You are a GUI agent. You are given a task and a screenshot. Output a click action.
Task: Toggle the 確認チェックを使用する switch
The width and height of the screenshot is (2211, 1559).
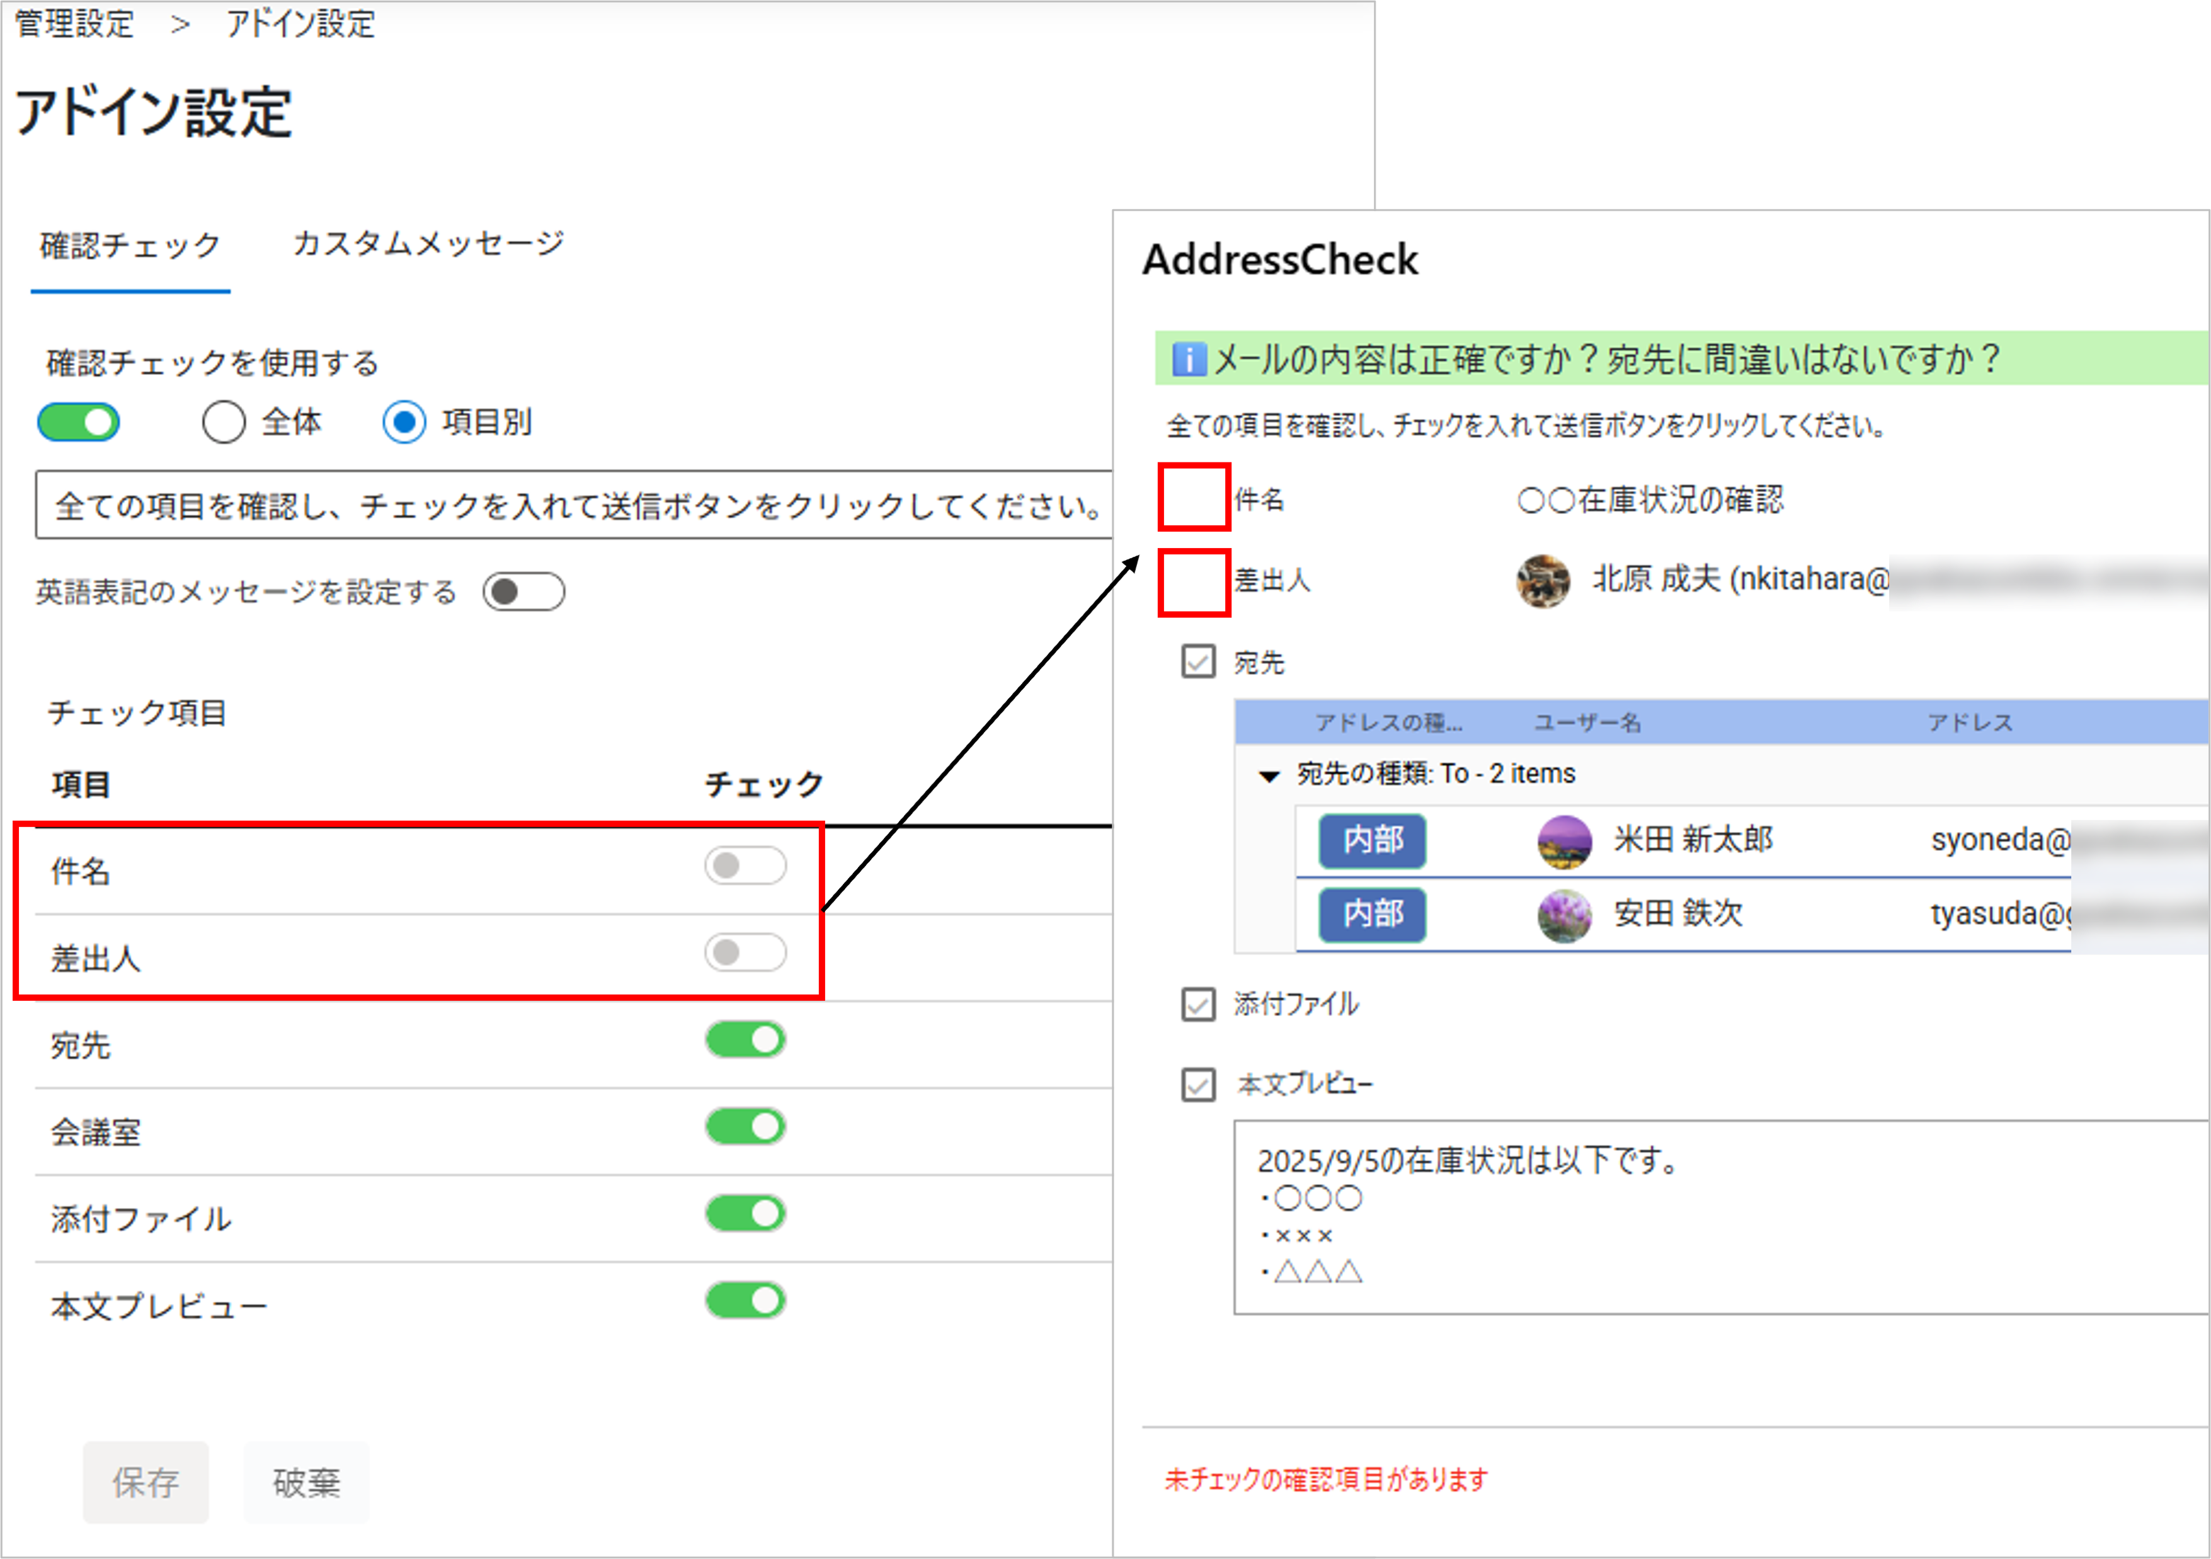pos(79,423)
